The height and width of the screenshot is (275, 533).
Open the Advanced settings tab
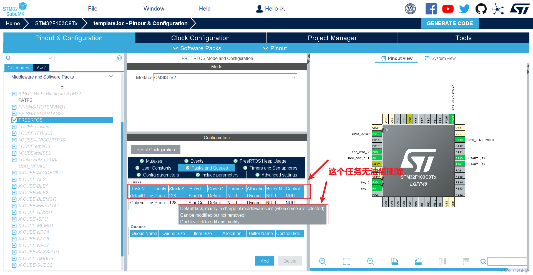[x=276, y=175]
